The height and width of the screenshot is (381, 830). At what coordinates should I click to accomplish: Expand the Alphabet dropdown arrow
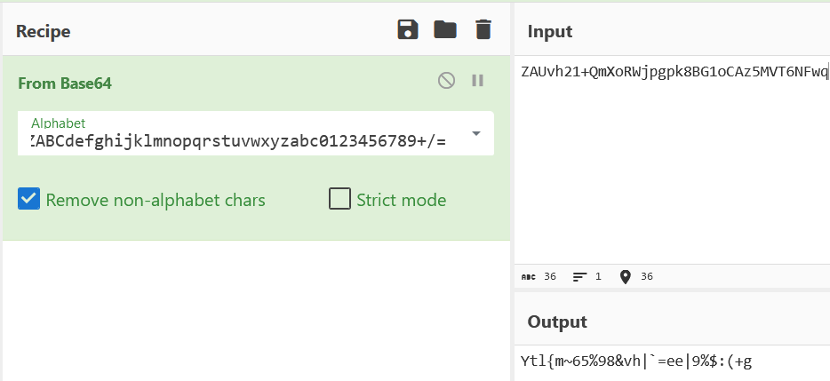(476, 133)
